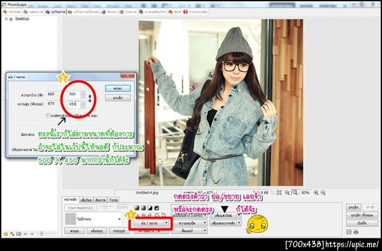
Task: Open the Filter dropdown arrow
Action: point(205,231)
